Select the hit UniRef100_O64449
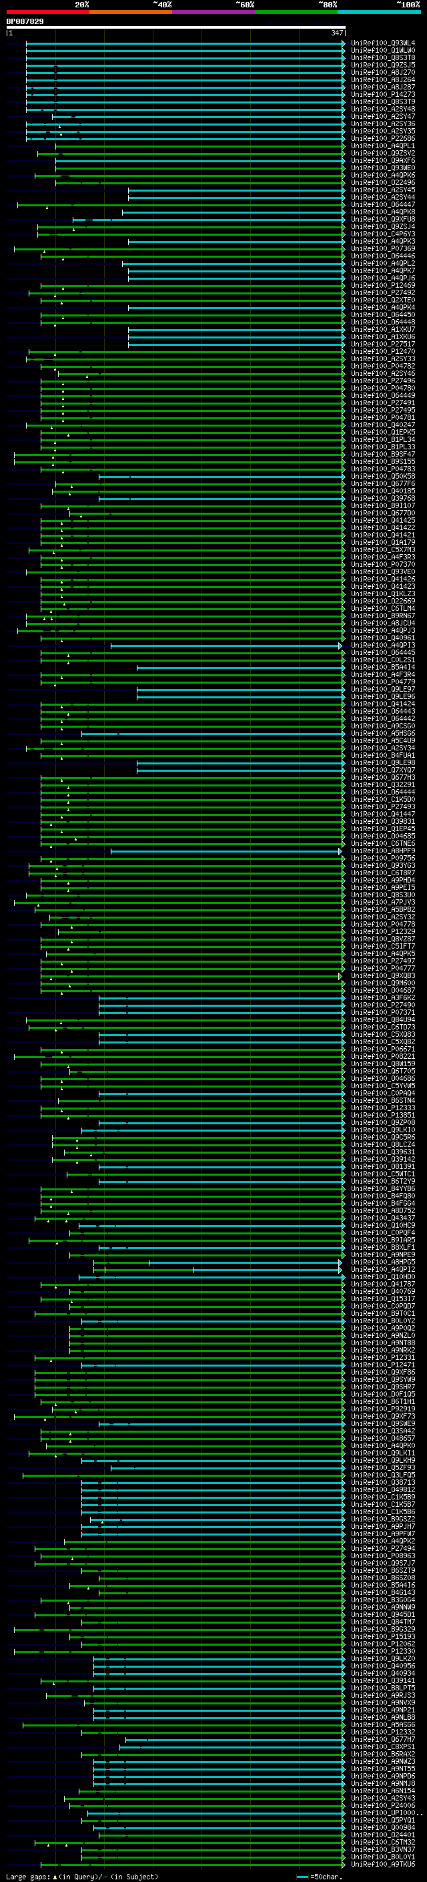 (382, 396)
